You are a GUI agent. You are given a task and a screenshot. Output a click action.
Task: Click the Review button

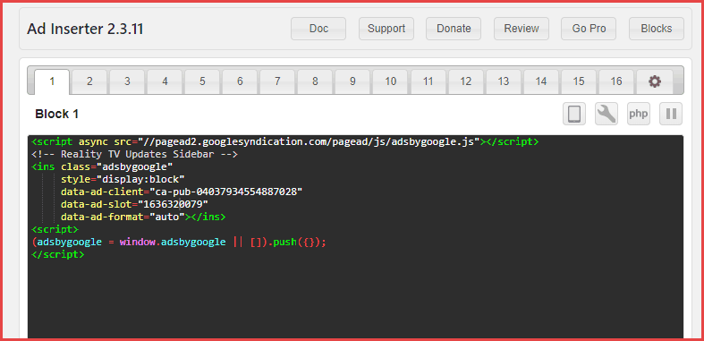522,29
